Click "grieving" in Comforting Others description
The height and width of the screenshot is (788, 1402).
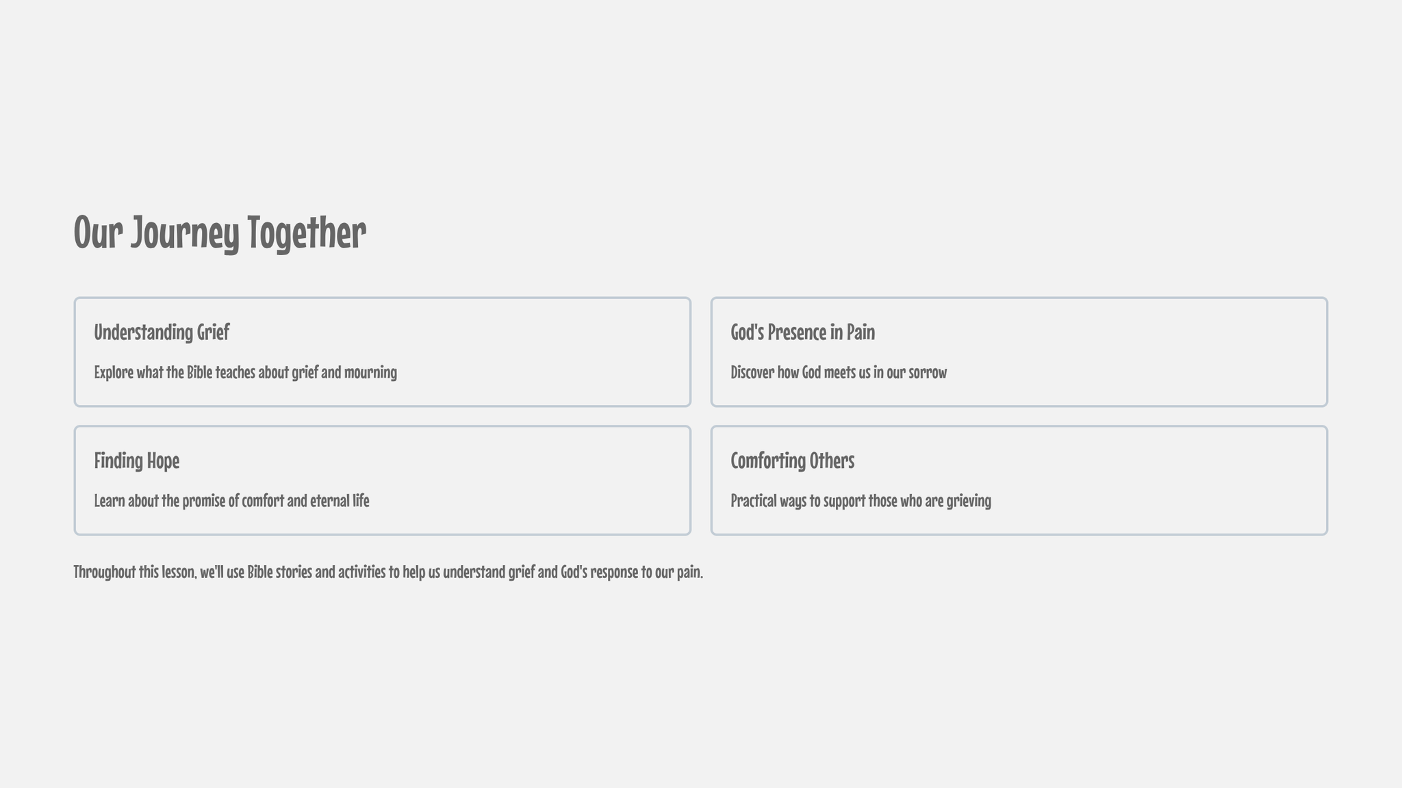point(969,501)
